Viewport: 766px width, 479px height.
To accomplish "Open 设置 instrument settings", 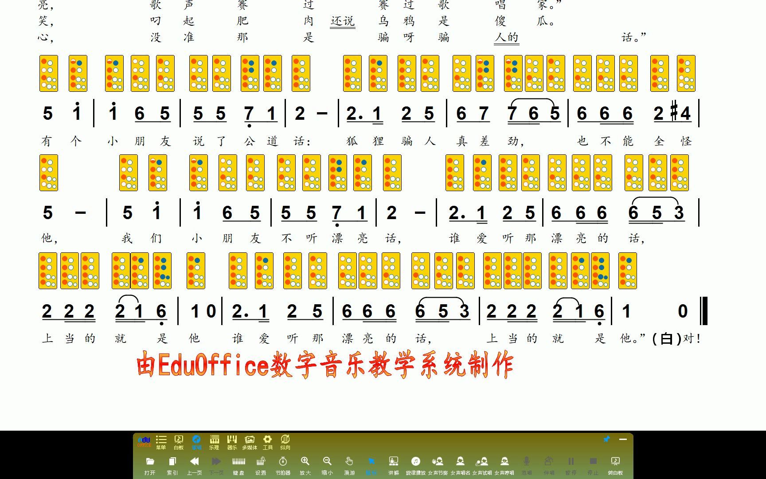I will click(x=261, y=466).
